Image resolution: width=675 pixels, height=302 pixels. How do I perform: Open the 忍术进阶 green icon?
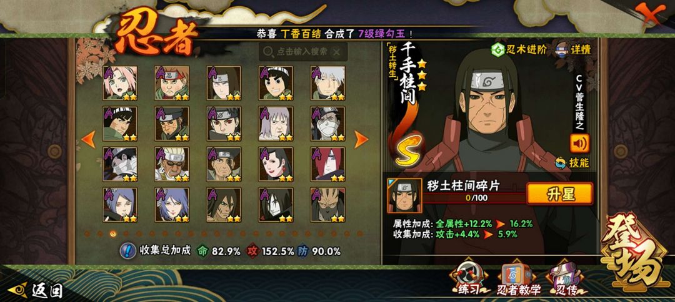519,49
